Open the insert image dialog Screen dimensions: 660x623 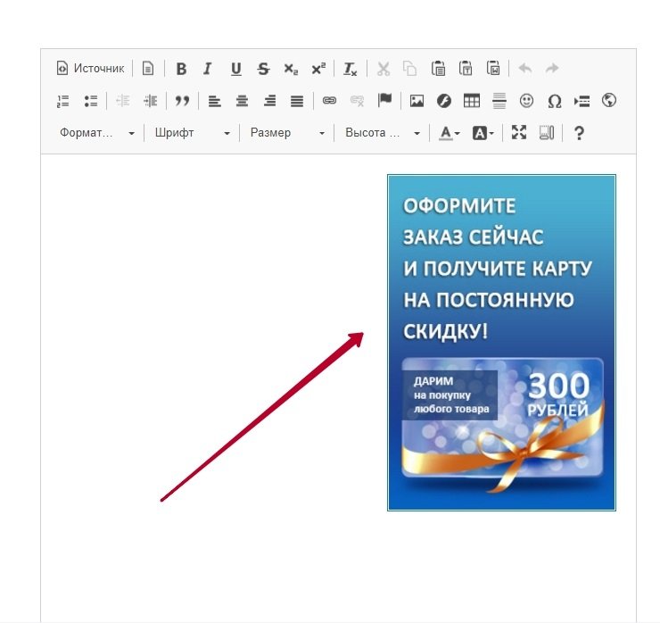coord(417,101)
